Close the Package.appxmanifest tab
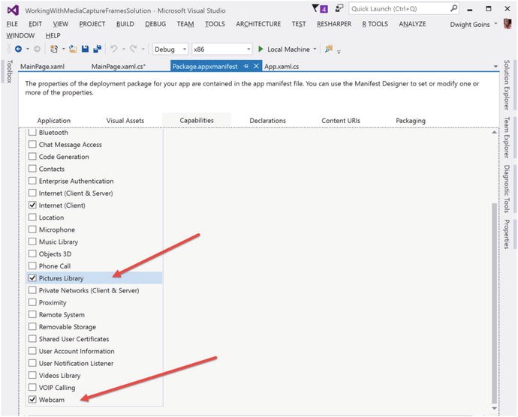Screen dimensions: 518x417 click(x=256, y=66)
